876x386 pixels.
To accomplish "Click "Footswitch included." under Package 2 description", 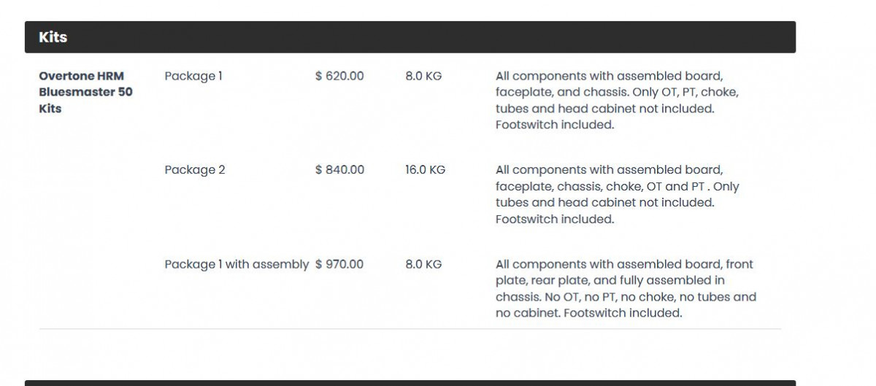I will [555, 219].
